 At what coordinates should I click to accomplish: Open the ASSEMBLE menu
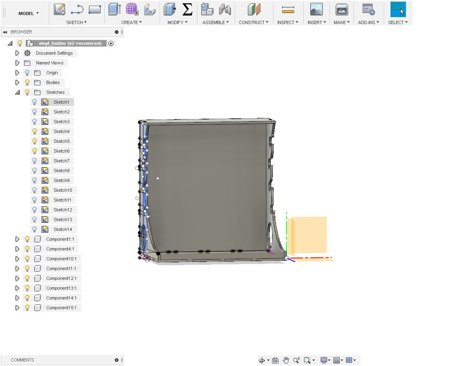(x=215, y=22)
